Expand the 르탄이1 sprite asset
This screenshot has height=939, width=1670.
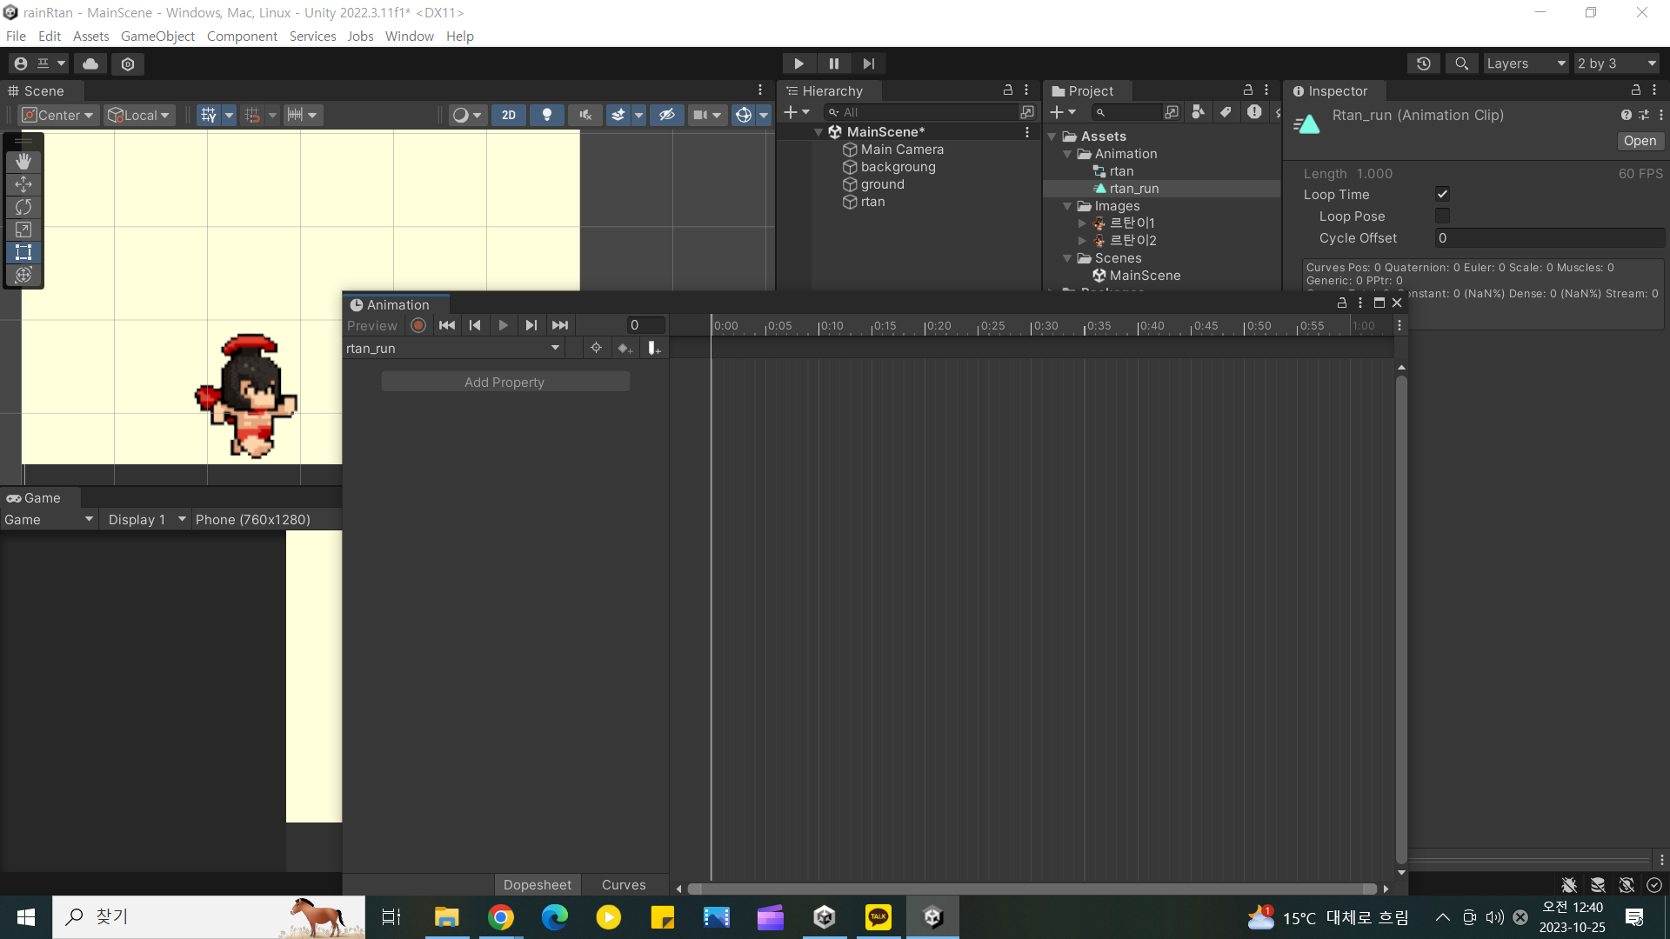coord(1083,223)
